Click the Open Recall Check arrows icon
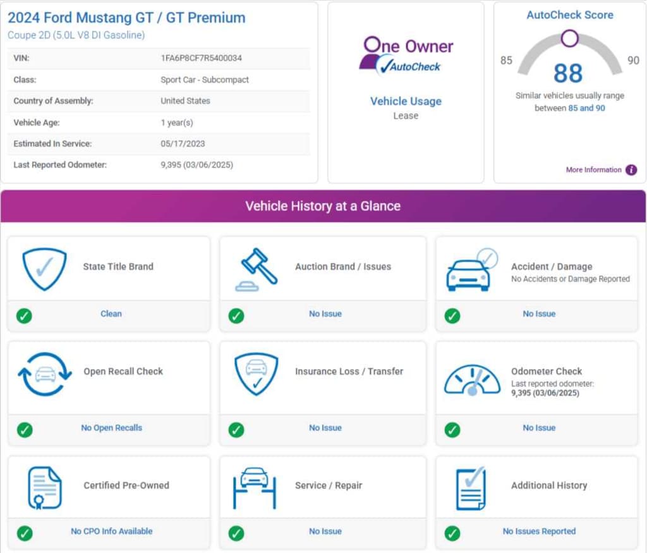The height and width of the screenshot is (553, 647). point(45,374)
